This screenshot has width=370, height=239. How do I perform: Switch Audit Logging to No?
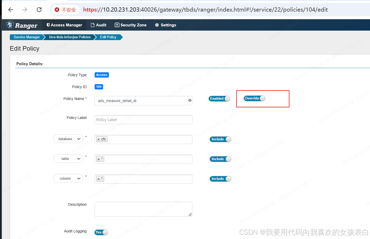101,232
